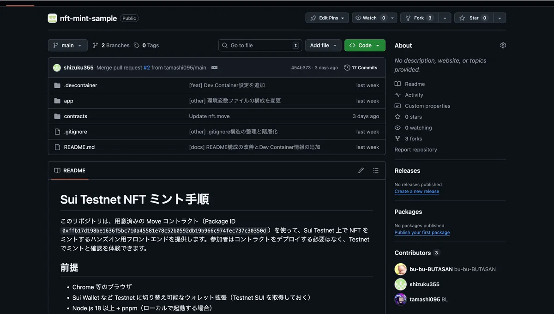554x314 pixels.
Task: Open the contracts folder name
Action: click(76, 116)
